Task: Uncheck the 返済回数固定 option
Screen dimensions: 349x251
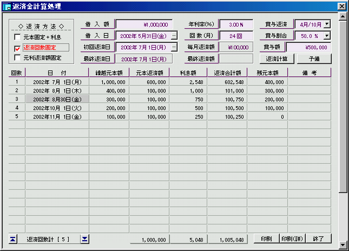Action: point(17,48)
